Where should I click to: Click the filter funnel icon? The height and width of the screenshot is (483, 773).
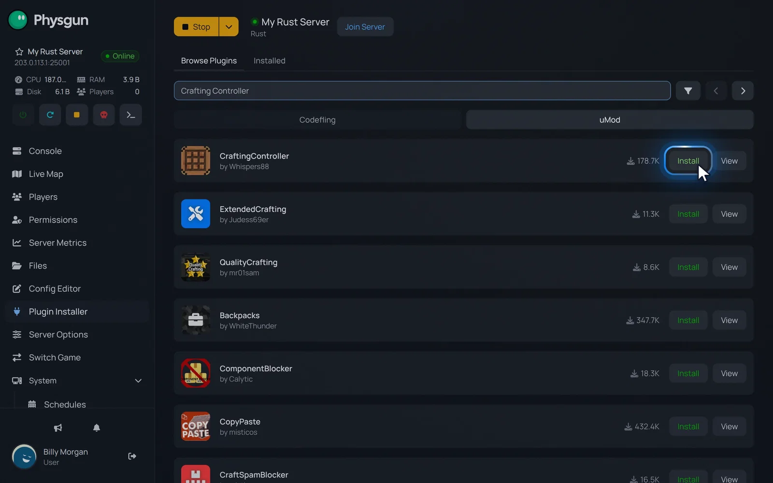coord(688,91)
